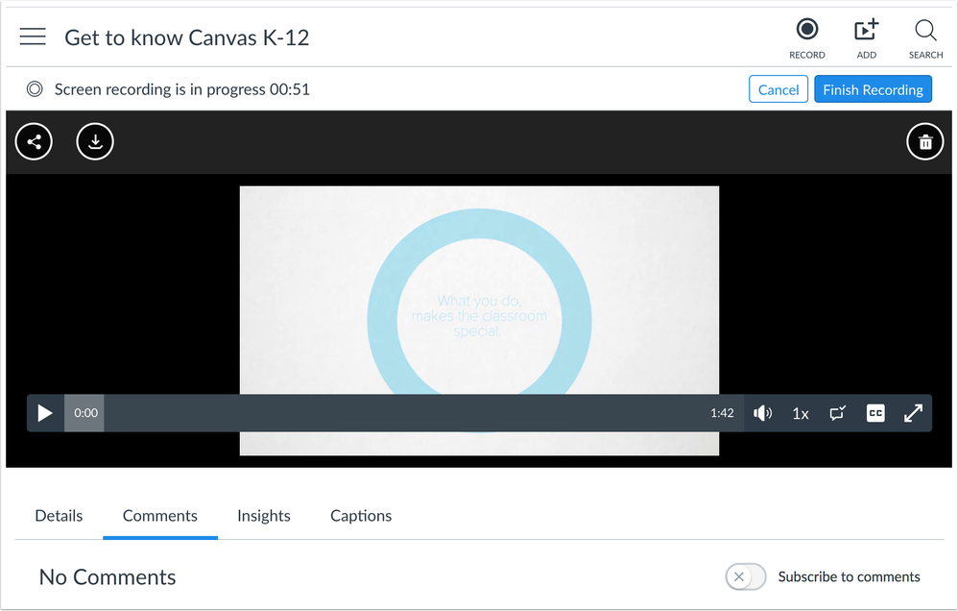Download the video using download icon

pyautogui.click(x=95, y=142)
